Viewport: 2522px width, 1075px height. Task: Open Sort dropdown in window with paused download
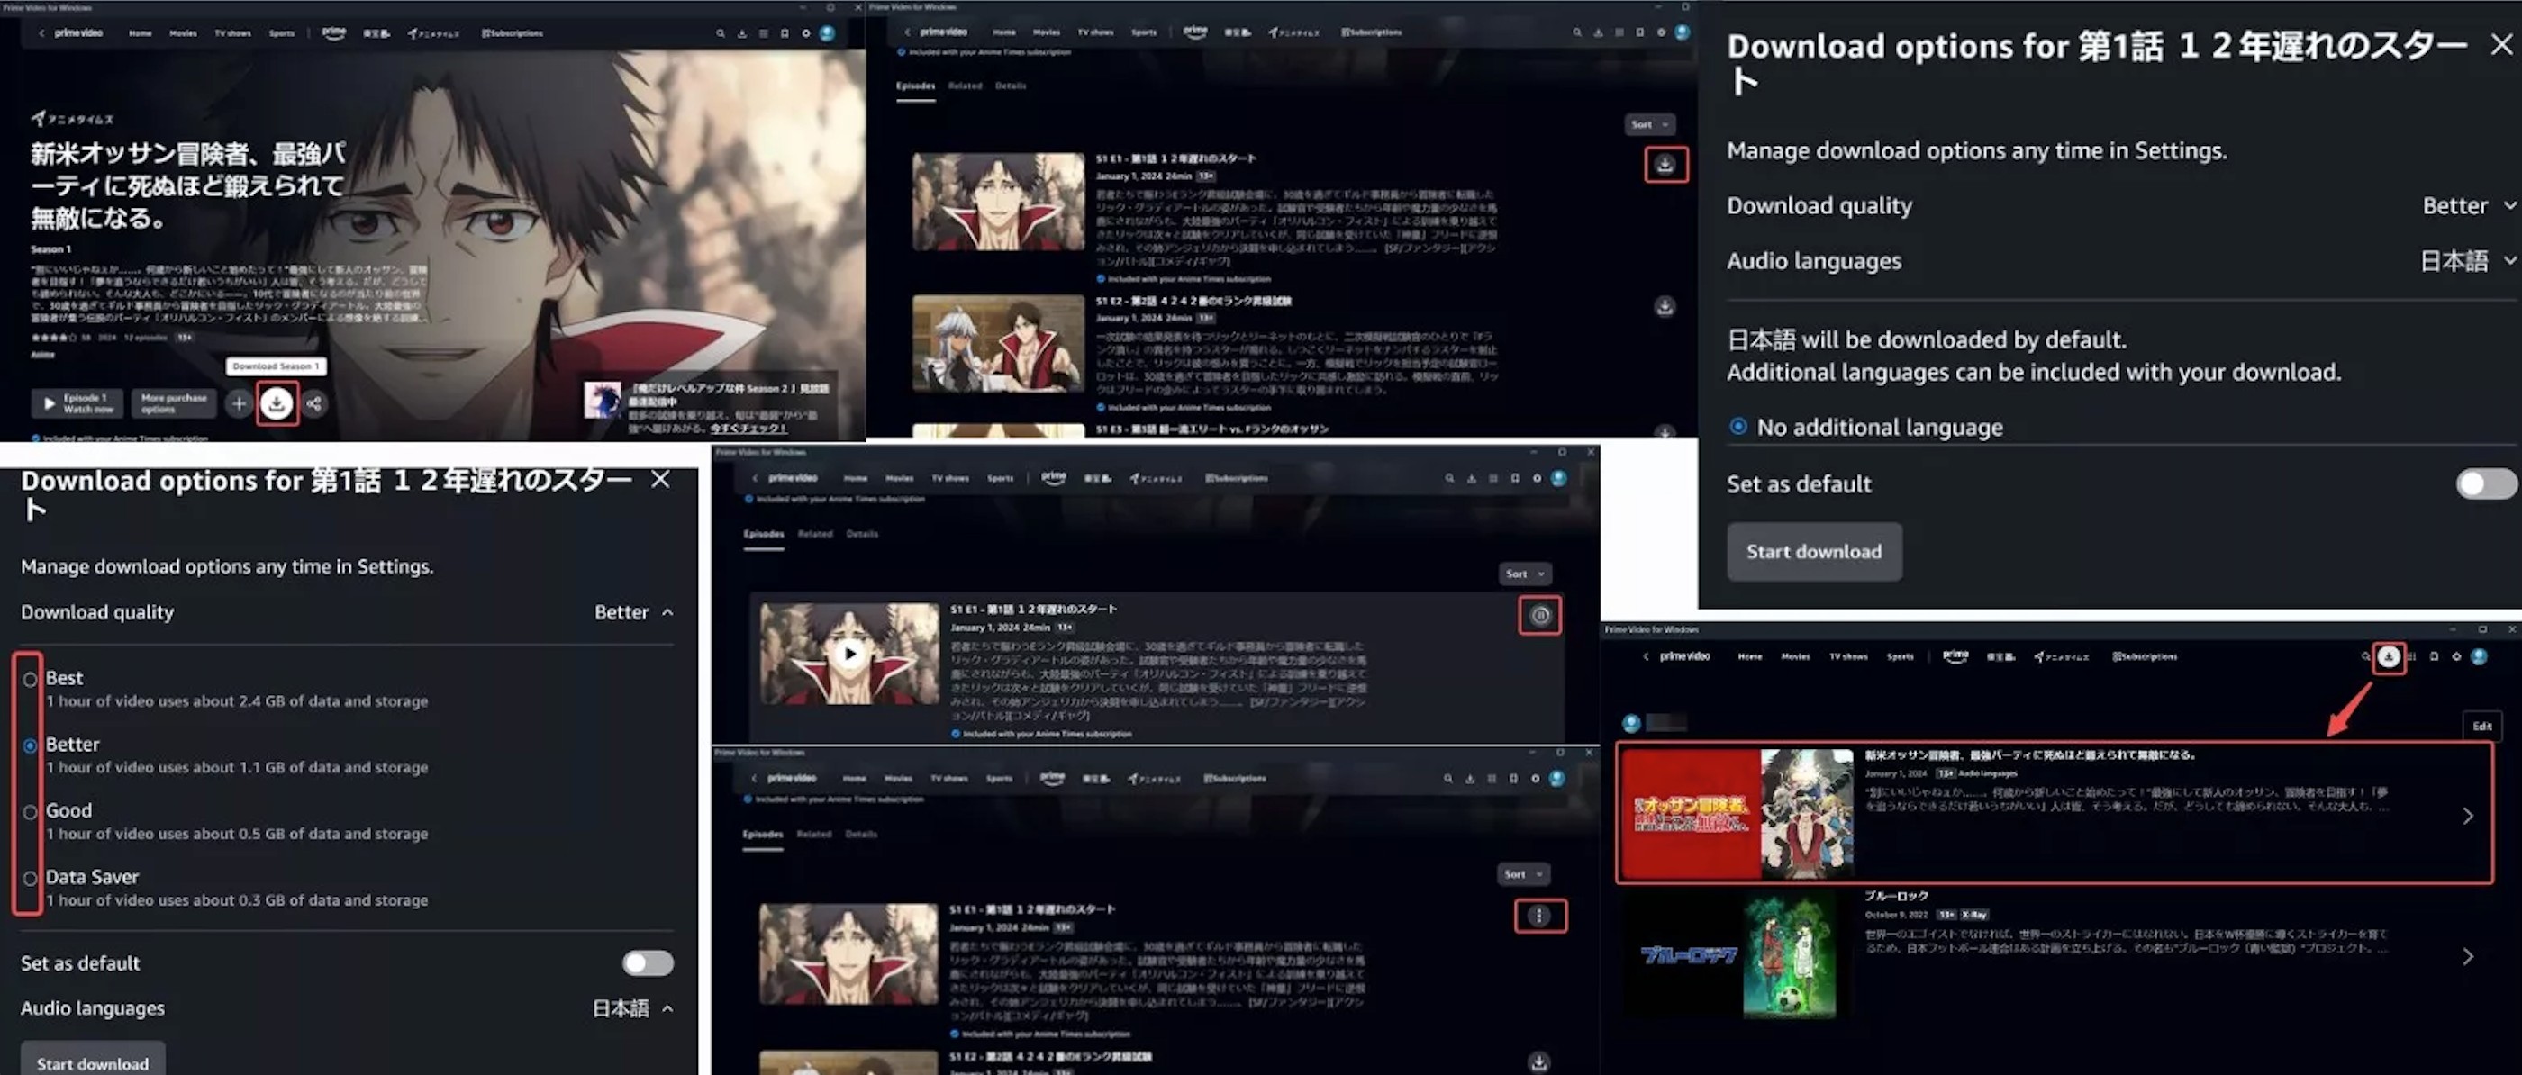coord(1523,574)
